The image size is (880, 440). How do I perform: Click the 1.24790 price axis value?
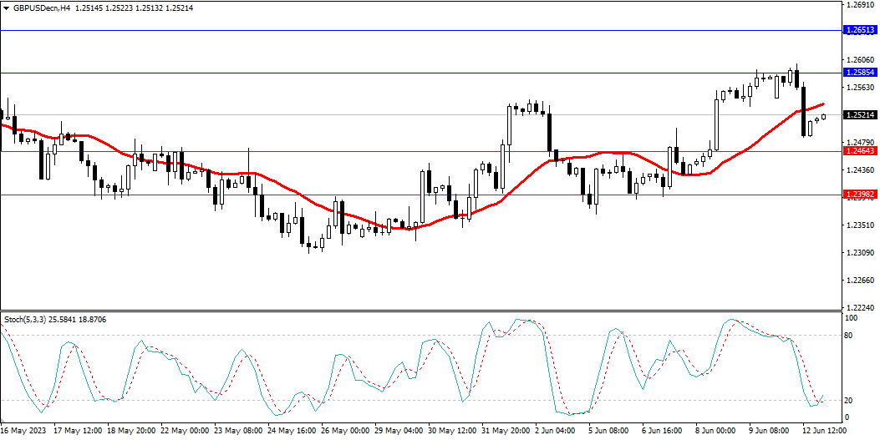coord(859,143)
